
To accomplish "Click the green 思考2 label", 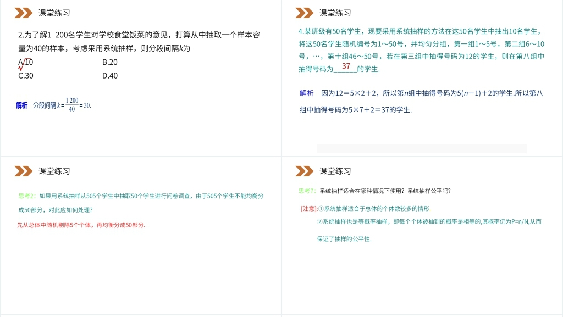I will click(26, 196).
